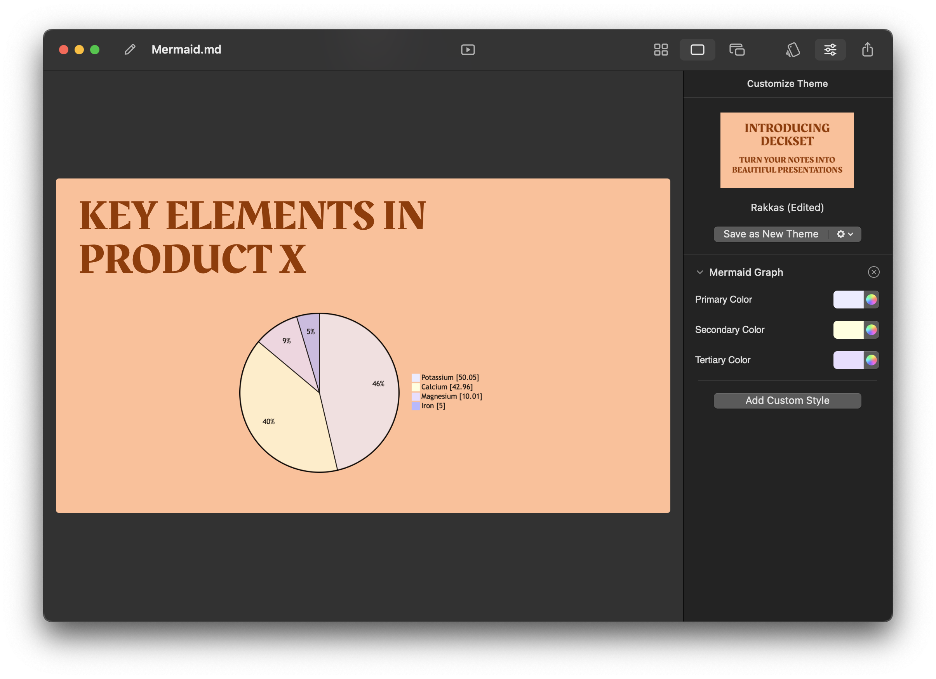Open the color wheel for Primary Color

click(x=871, y=300)
